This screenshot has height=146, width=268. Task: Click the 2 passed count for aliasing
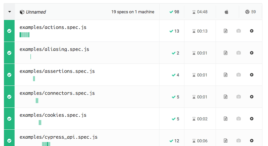(x=178, y=53)
